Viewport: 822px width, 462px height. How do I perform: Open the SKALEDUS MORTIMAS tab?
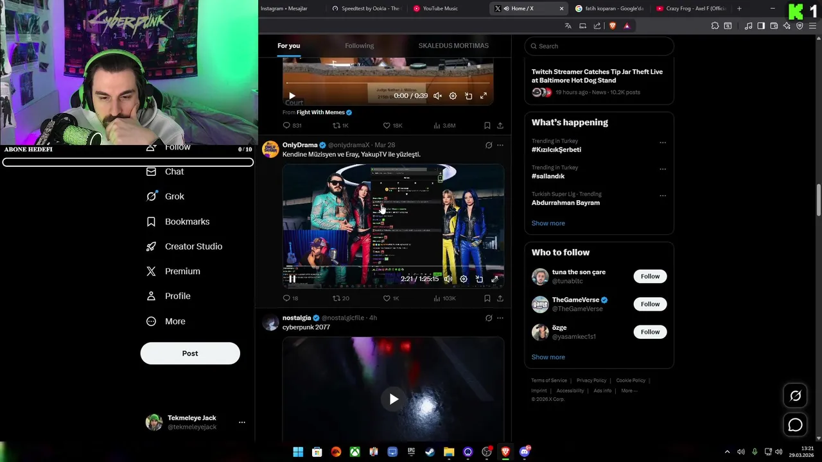click(x=453, y=46)
